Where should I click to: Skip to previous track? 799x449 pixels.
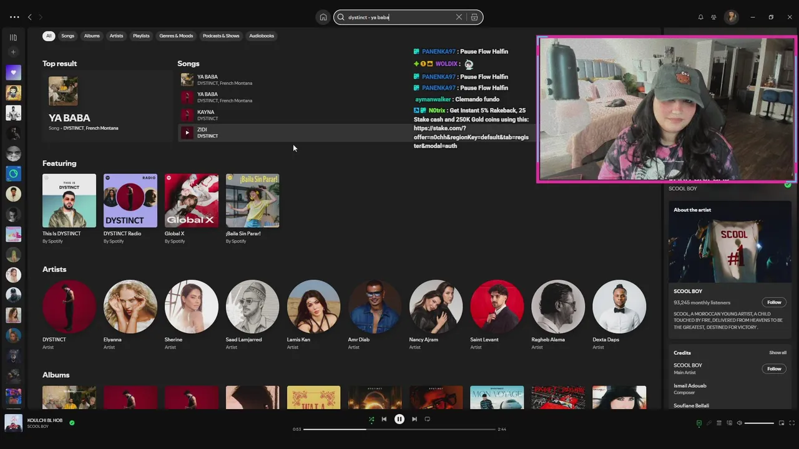pos(384,419)
